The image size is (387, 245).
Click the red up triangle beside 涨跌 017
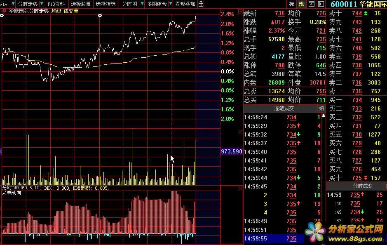pos(273,22)
